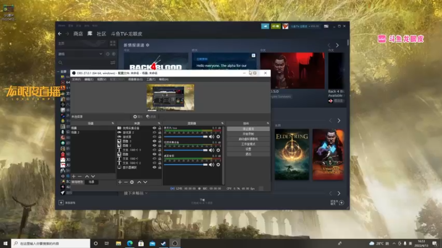Go back in Steam navigation
Image resolution: width=442 pixels, height=248 pixels.
pyautogui.click(x=60, y=34)
